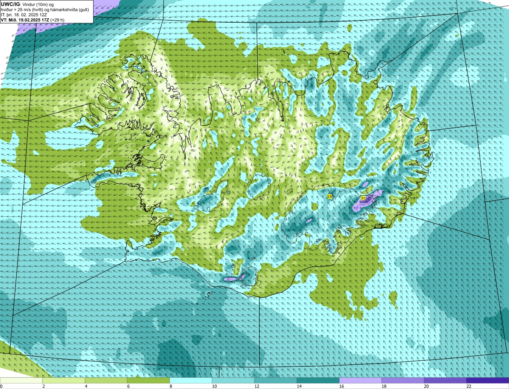Viewport: 509px width, 389px height.
Task: Click the colorbar tick label '2'
Action: (x=43, y=386)
